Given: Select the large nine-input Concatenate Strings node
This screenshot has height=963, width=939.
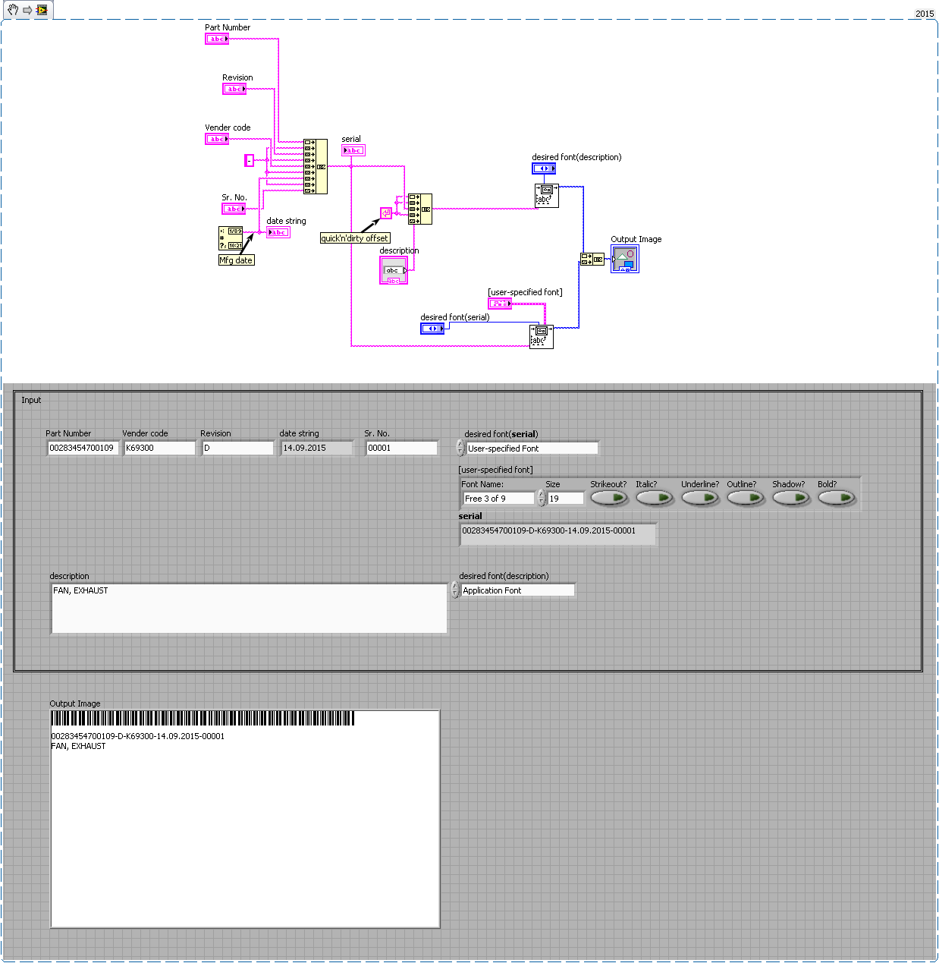Looking at the screenshot, I should 316,166.
